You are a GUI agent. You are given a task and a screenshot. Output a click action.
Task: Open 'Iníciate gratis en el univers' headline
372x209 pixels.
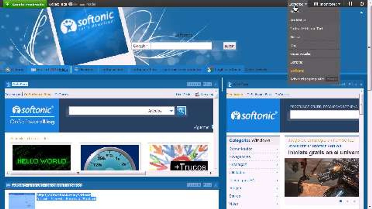click(323, 152)
